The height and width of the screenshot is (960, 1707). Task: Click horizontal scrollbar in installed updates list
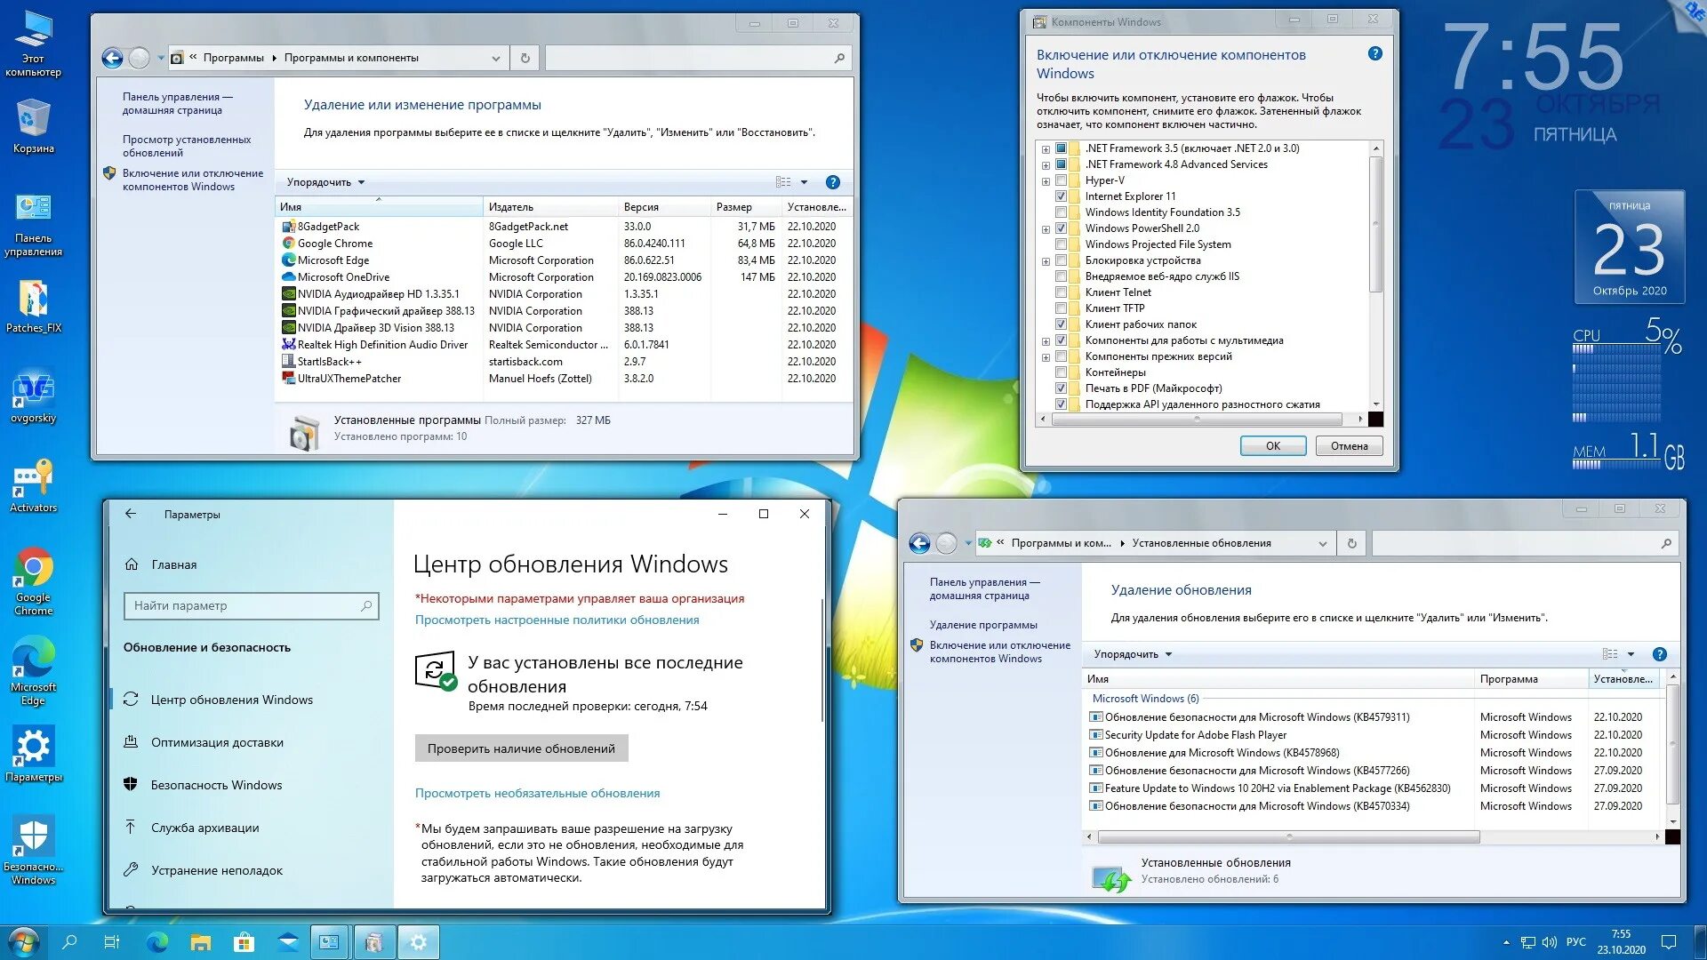tap(1288, 836)
